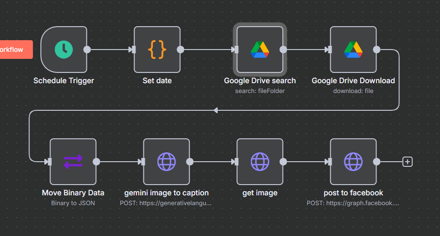Click the post to facebook input connector
Viewport: 440px width, 236px height.
[x=330, y=162]
